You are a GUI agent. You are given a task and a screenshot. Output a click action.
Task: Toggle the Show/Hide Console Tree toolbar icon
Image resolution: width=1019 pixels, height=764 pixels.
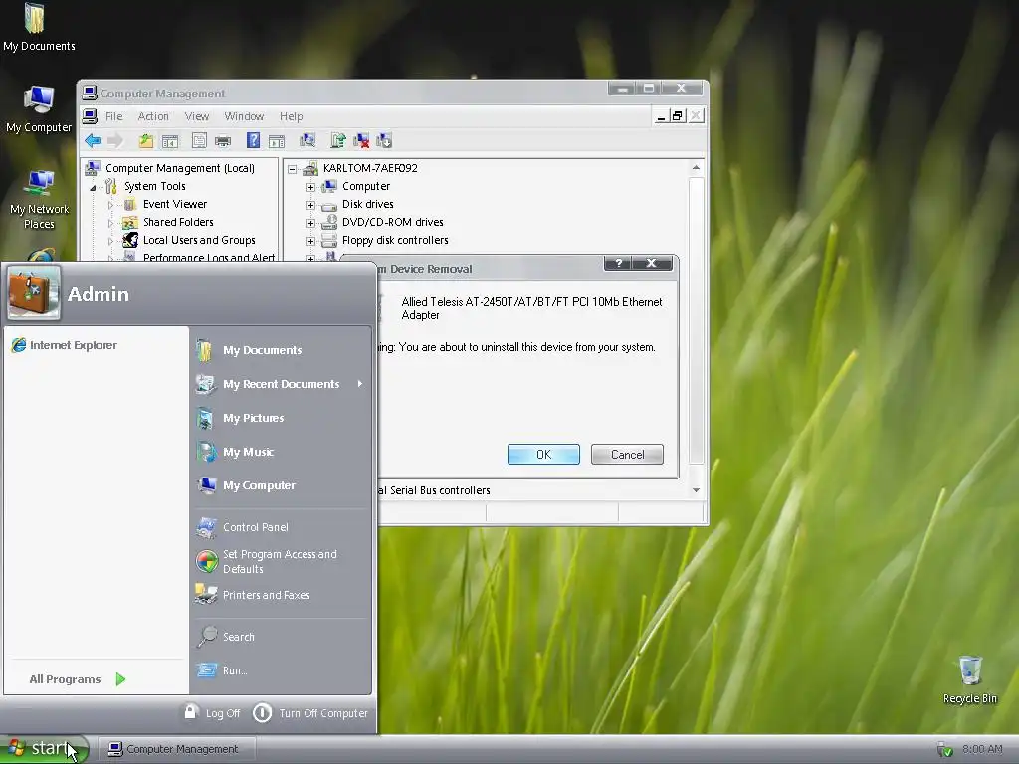click(x=170, y=141)
